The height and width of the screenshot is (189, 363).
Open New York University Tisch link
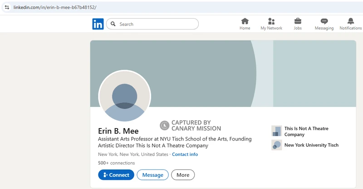click(x=311, y=145)
